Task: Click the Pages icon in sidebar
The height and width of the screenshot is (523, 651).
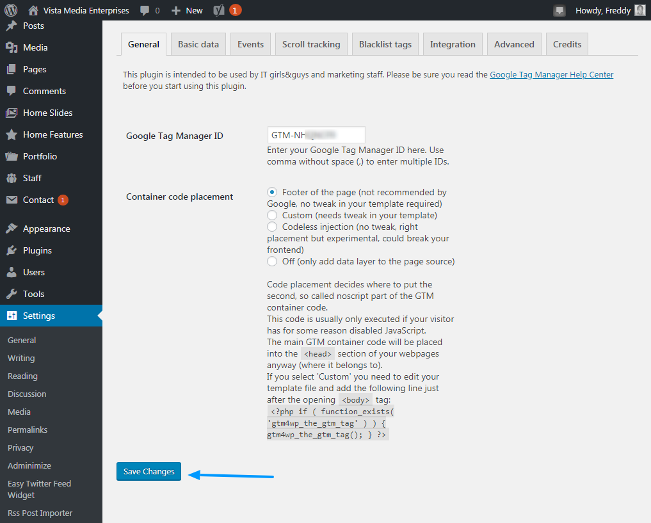Action: 12,69
